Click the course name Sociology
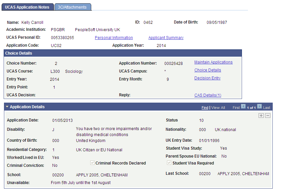Viewport: 281px width, 190px height. point(74,71)
